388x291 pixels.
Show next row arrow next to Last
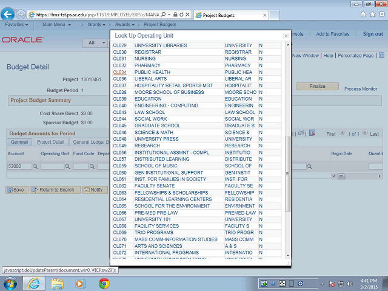point(365,133)
